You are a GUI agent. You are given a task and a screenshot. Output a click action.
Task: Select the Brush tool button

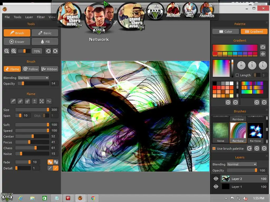17,33
